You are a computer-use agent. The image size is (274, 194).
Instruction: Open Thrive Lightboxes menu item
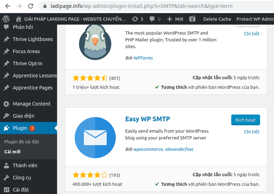[33, 39]
